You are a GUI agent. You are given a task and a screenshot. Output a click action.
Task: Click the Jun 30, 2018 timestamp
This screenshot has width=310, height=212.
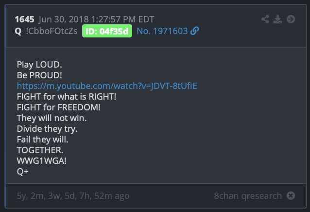click(x=96, y=19)
